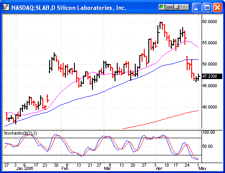Click the Jan 2006 date axis label
The height and width of the screenshot is (173, 225).
point(24,168)
